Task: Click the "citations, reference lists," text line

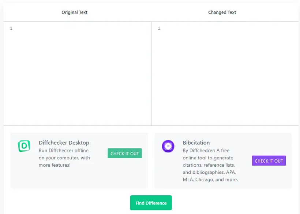Action: 209,165
